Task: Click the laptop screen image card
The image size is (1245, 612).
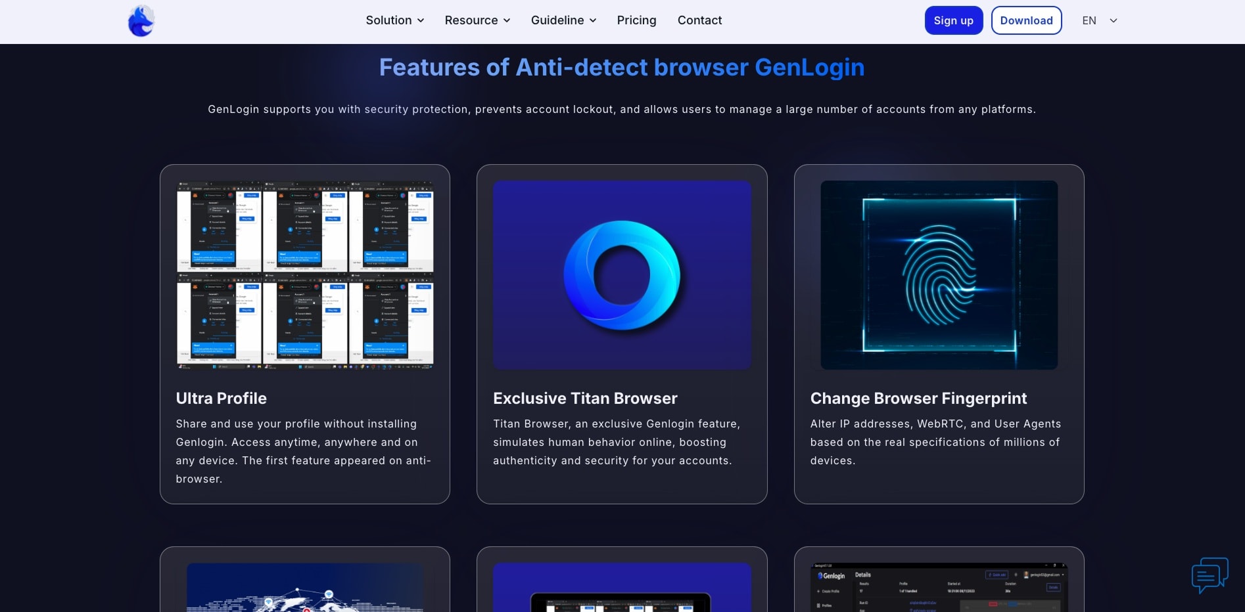Action: coord(622,588)
